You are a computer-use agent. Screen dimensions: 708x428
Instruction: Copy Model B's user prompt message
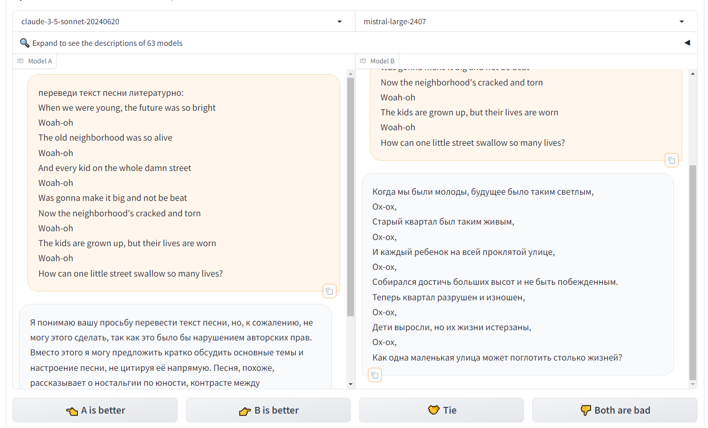coord(671,160)
